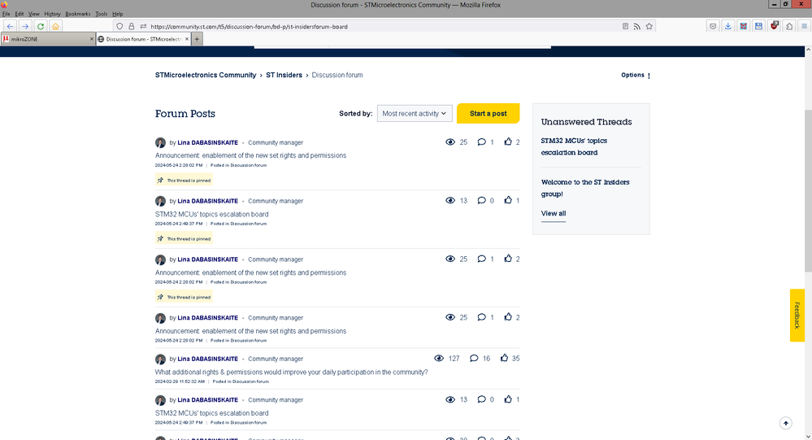Open the View menu
This screenshot has width=812, height=440.
(x=33, y=14)
